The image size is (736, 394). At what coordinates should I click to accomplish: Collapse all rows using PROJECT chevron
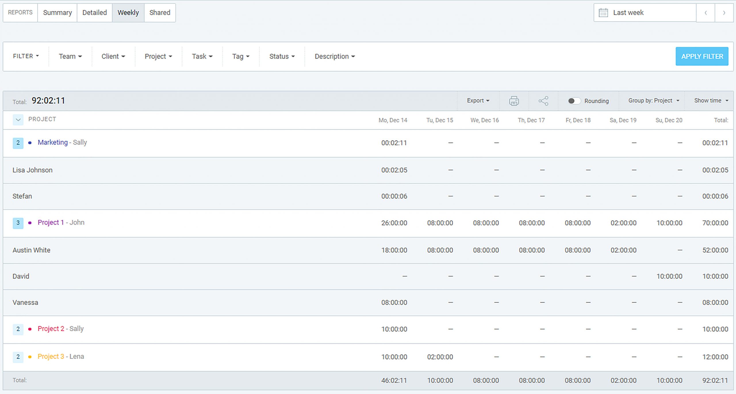[x=18, y=119]
